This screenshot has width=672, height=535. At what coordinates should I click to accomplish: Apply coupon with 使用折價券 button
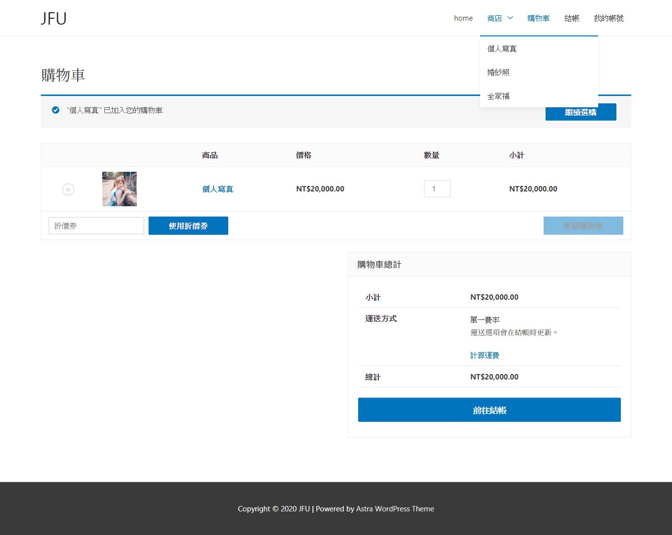[188, 226]
